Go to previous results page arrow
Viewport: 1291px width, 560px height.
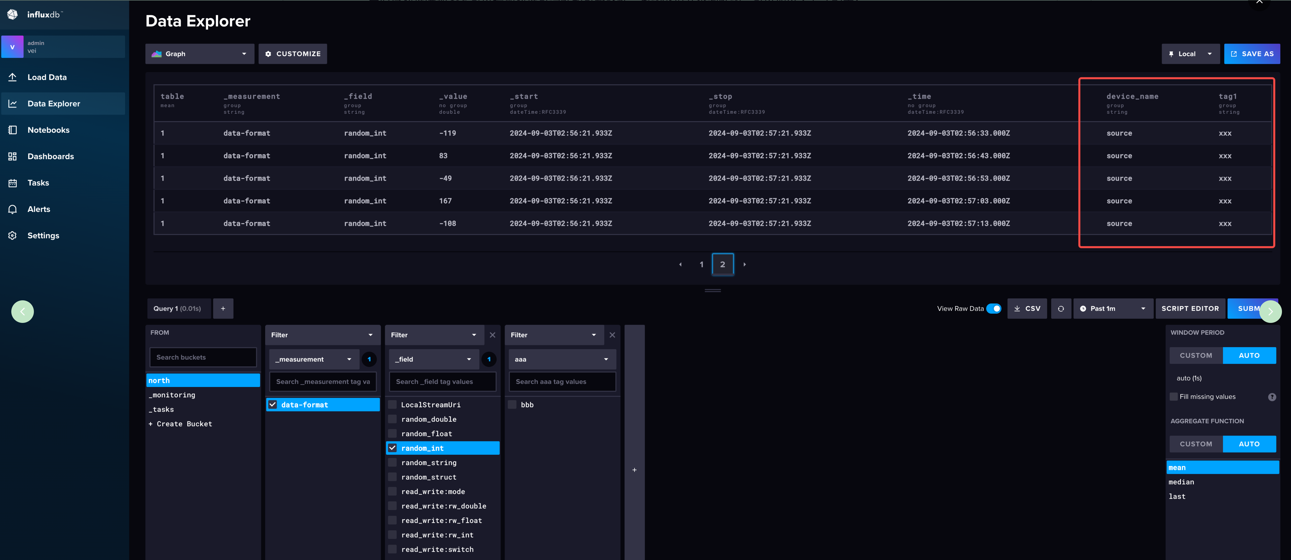[680, 264]
